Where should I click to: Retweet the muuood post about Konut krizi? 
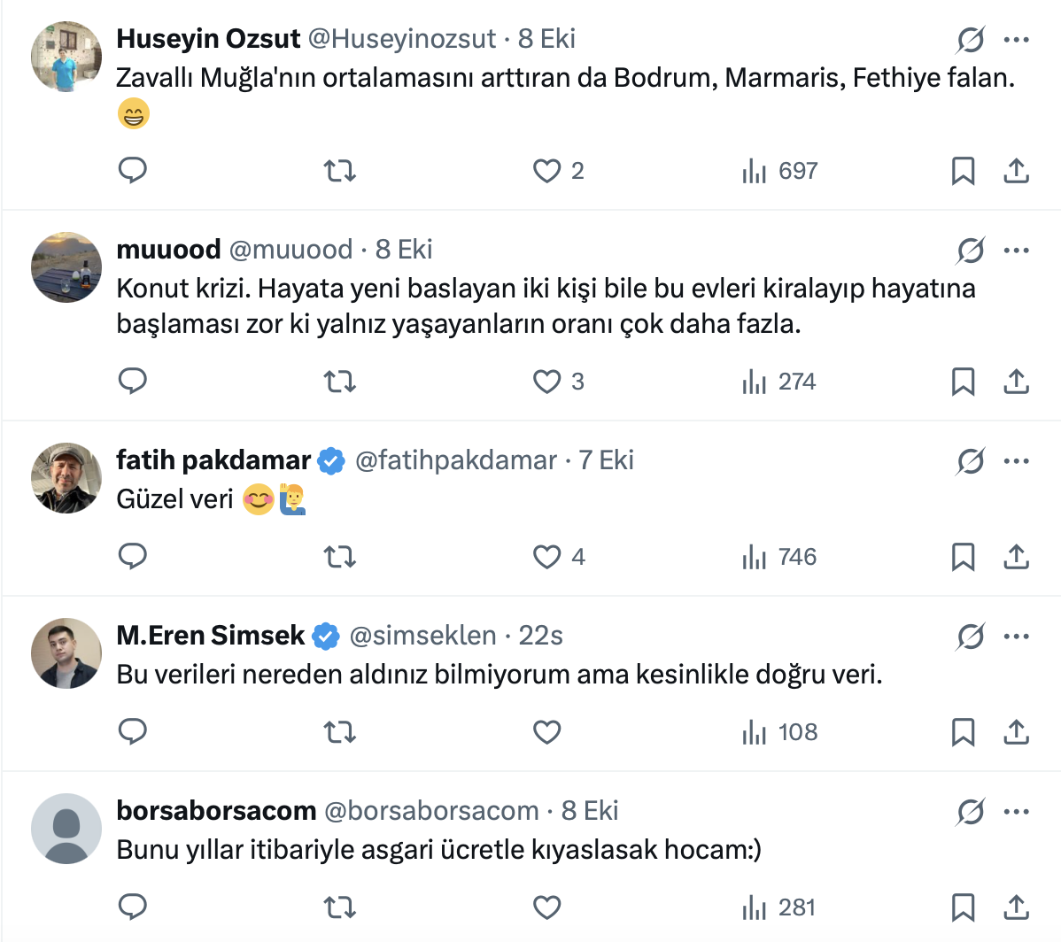pos(339,382)
